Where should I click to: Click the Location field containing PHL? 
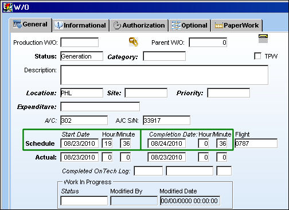[x=82, y=93]
